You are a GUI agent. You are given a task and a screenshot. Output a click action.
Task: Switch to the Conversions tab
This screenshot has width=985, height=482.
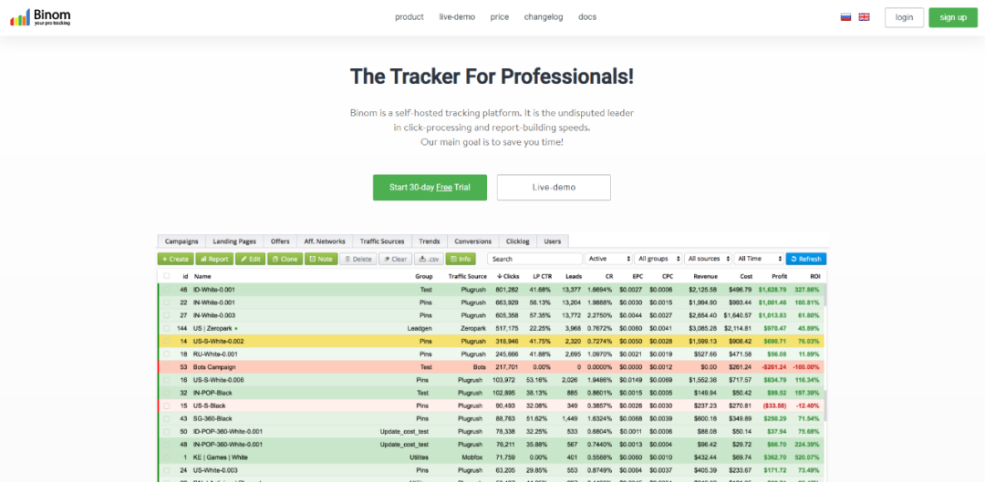pos(473,241)
